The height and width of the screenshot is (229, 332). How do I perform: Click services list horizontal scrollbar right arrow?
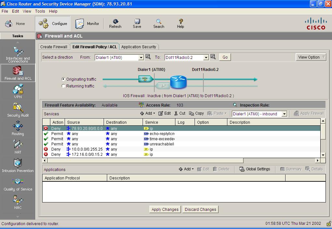click(318, 160)
